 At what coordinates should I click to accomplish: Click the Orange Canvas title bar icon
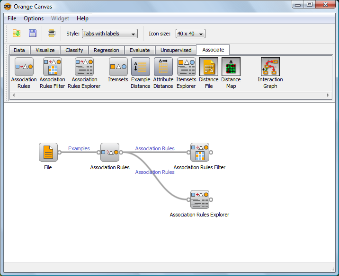(8, 7)
